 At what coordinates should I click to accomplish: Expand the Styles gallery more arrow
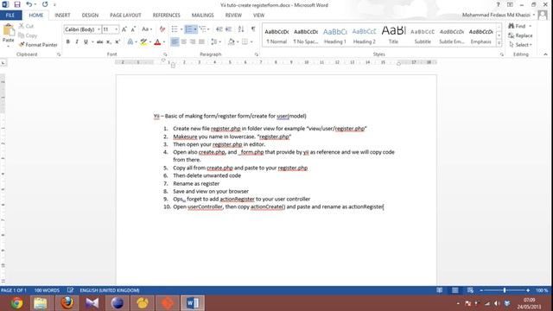(499, 43)
